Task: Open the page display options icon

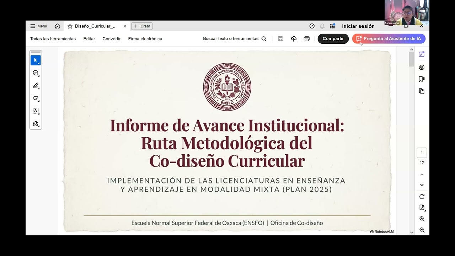Action: 422,208
